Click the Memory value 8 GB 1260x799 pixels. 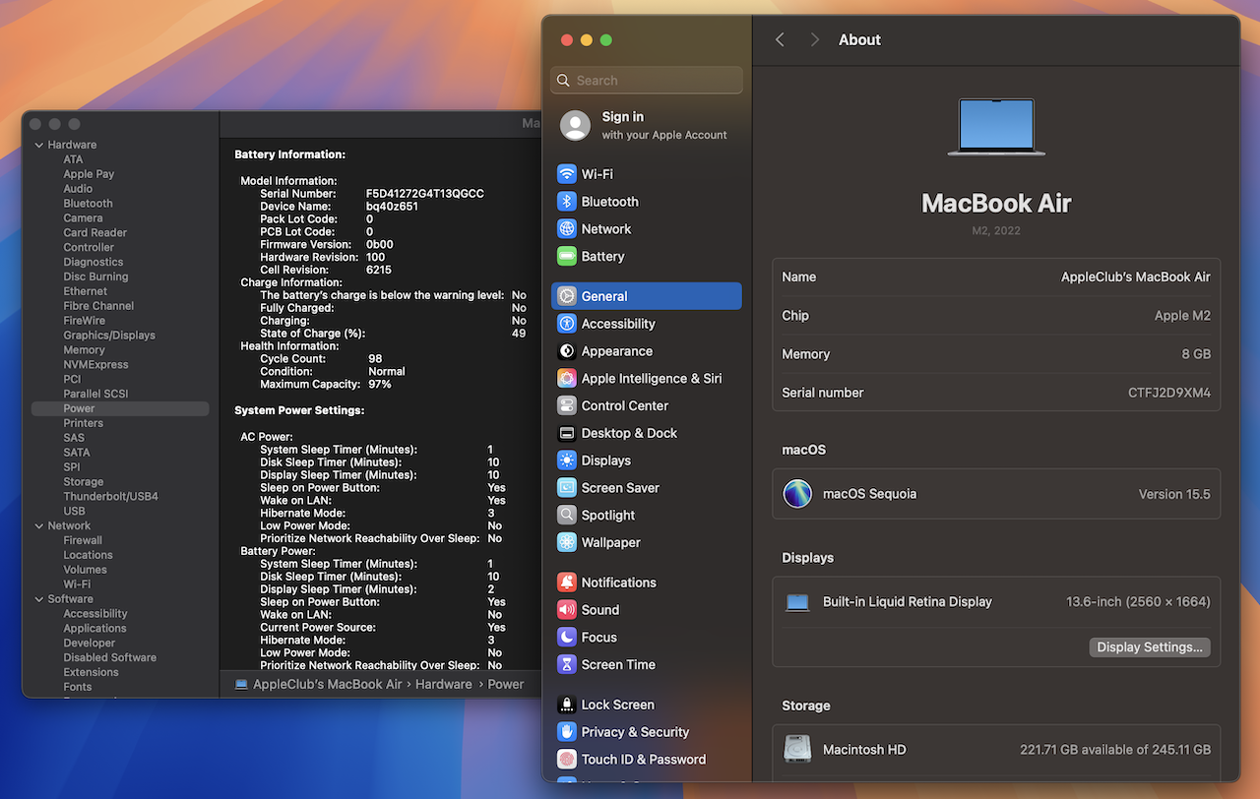[1194, 354]
